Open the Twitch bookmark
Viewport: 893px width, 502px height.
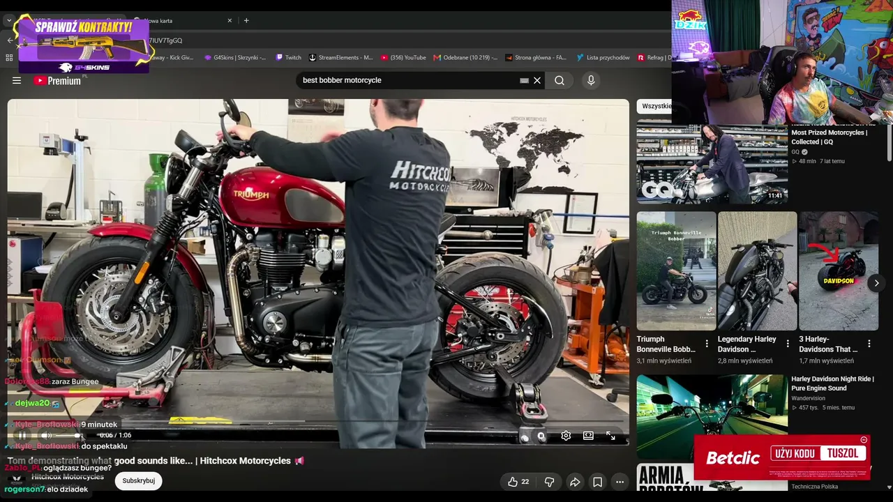289,58
